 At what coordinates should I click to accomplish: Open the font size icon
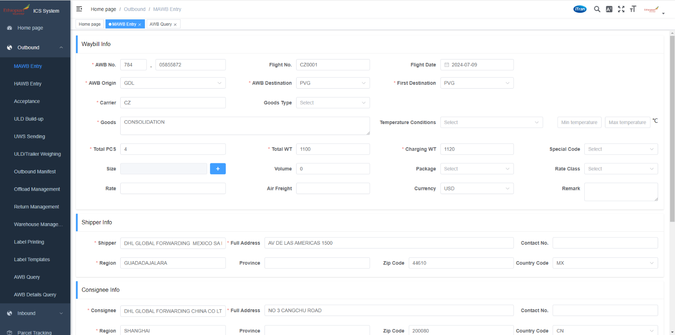click(633, 9)
